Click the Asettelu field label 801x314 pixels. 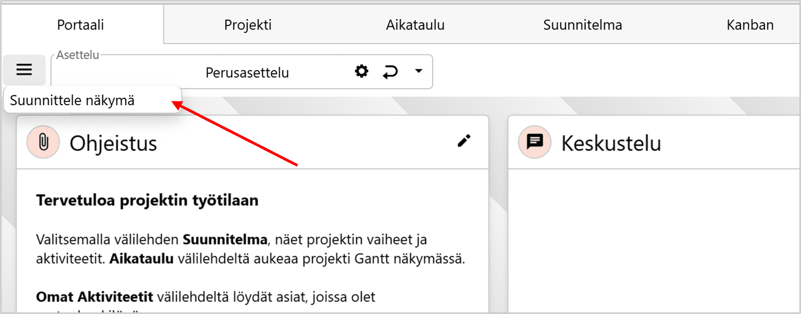78,55
